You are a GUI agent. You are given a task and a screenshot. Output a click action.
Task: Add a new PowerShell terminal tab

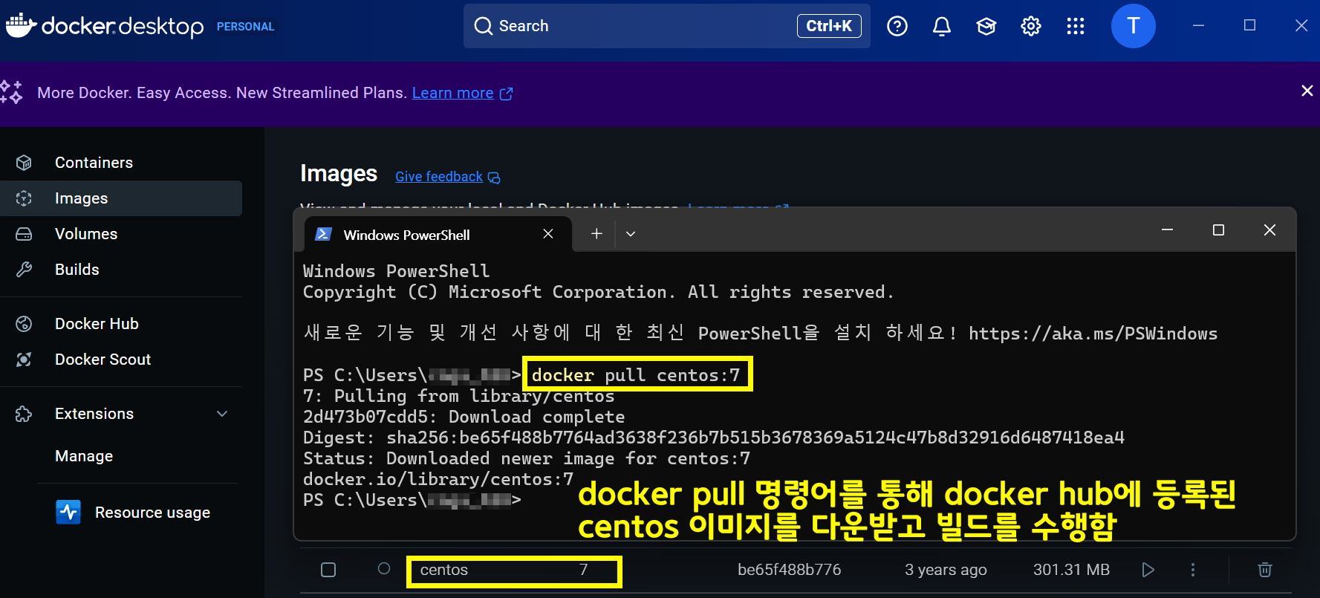596,234
